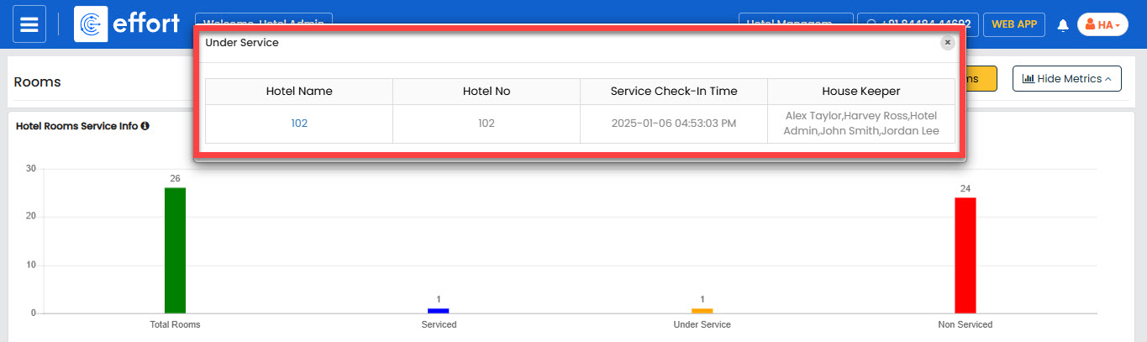1147x342 pixels.
Task: Click the House Keeper column header
Action: tap(860, 92)
